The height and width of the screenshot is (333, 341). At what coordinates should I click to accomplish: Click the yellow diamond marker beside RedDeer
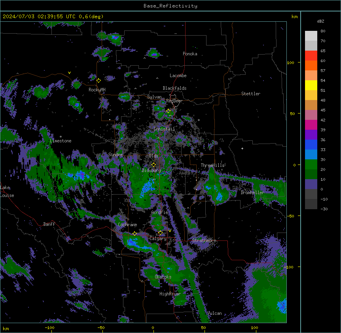[x=168, y=111]
